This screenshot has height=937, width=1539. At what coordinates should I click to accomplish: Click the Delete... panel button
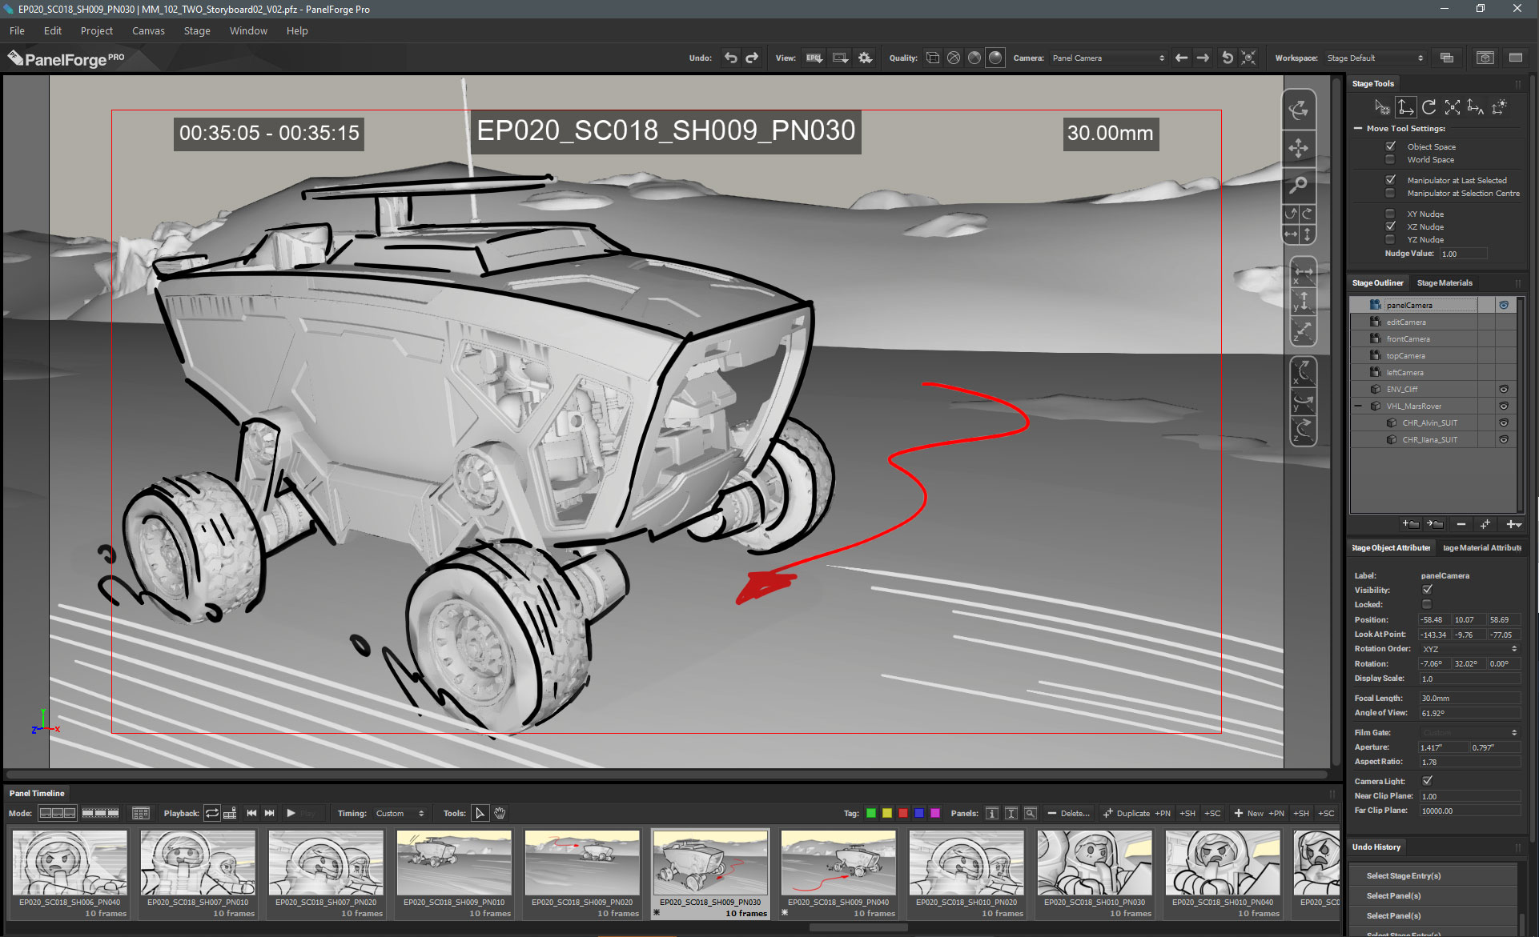point(1068,813)
